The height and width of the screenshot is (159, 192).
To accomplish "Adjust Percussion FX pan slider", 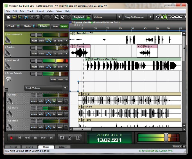I will (x=36, y=35).
